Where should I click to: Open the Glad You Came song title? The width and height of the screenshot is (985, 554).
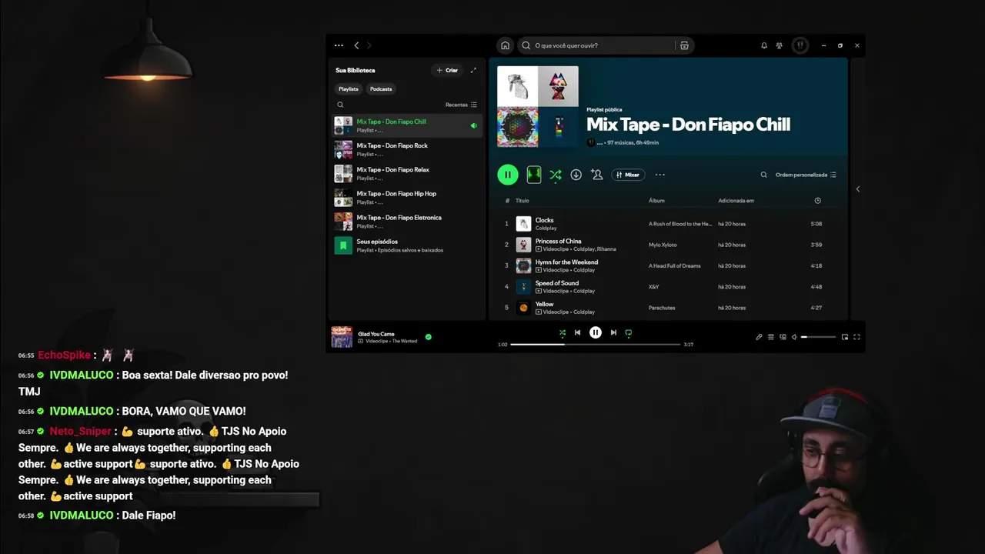(x=376, y=334)
